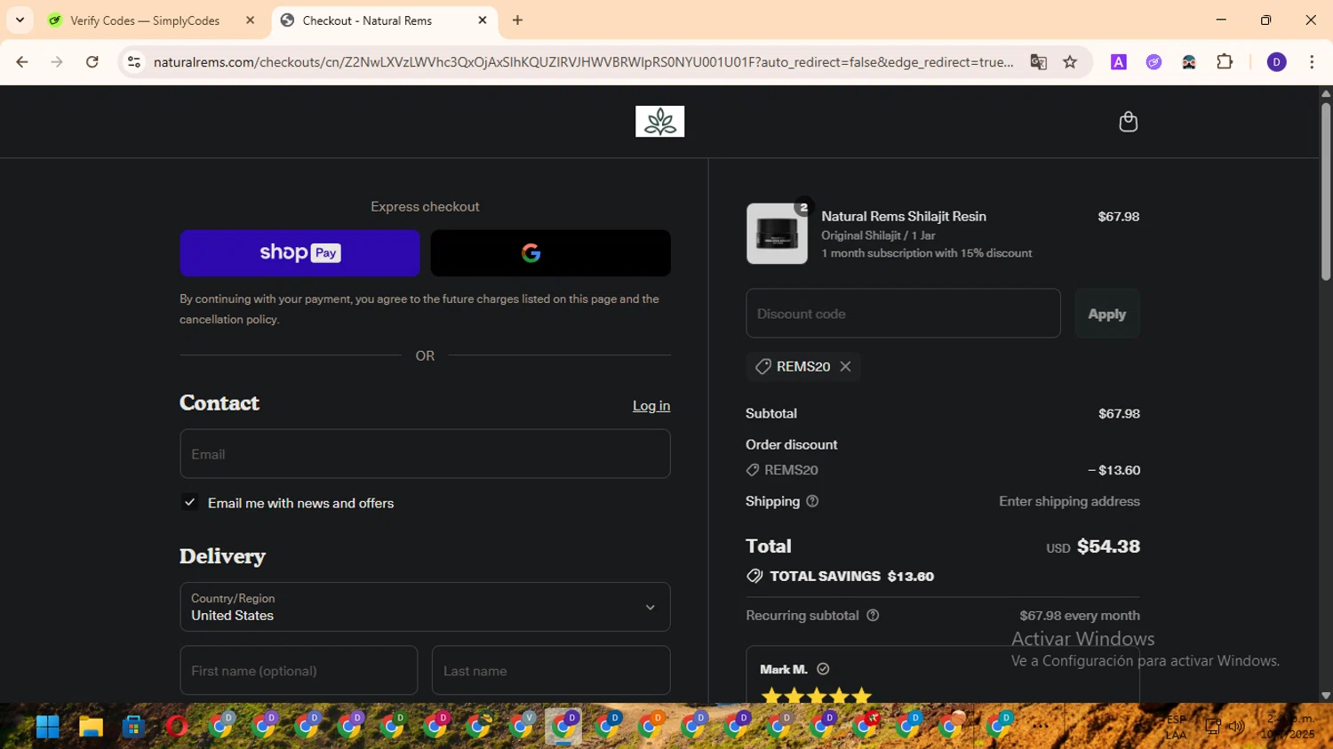
Task: Open the Chrome three-dot menu
Action: 1312,62
